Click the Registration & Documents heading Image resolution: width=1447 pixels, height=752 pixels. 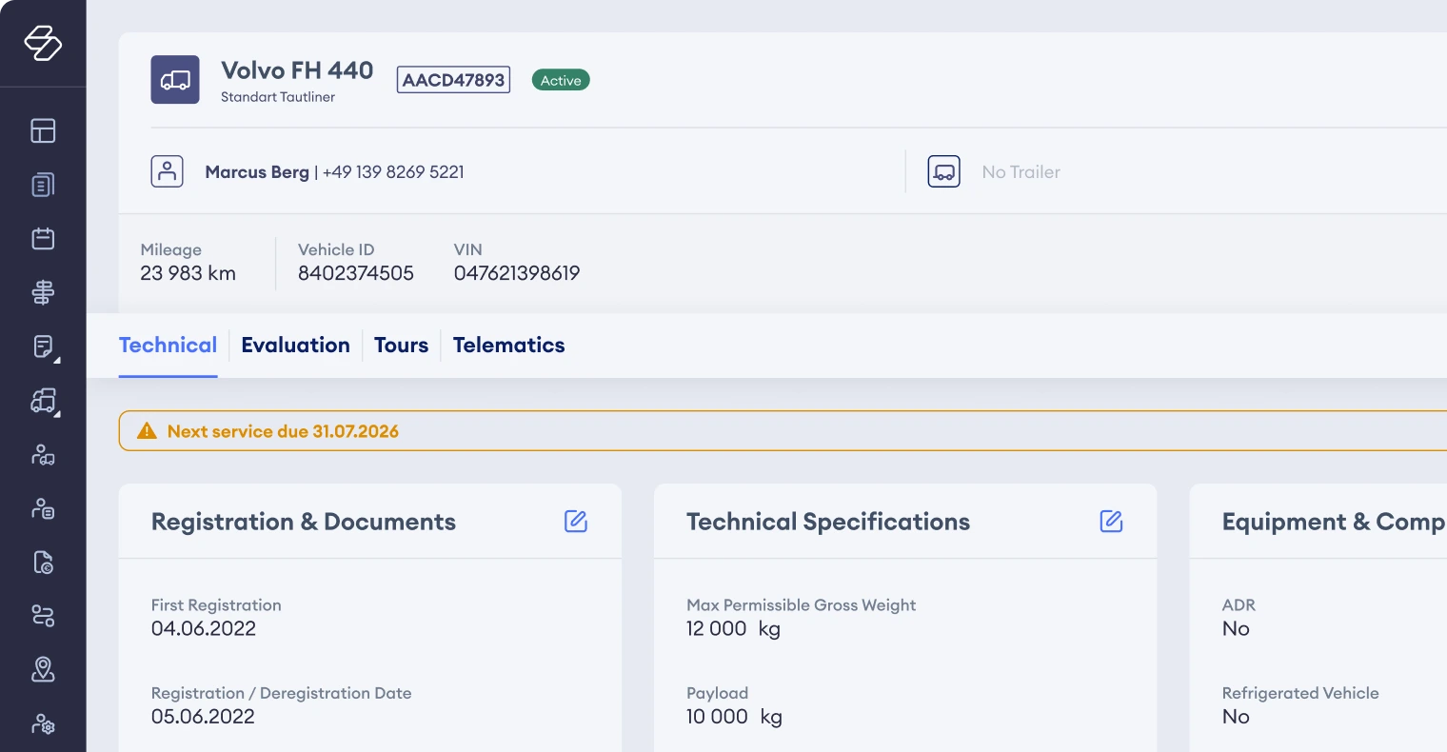304,522
